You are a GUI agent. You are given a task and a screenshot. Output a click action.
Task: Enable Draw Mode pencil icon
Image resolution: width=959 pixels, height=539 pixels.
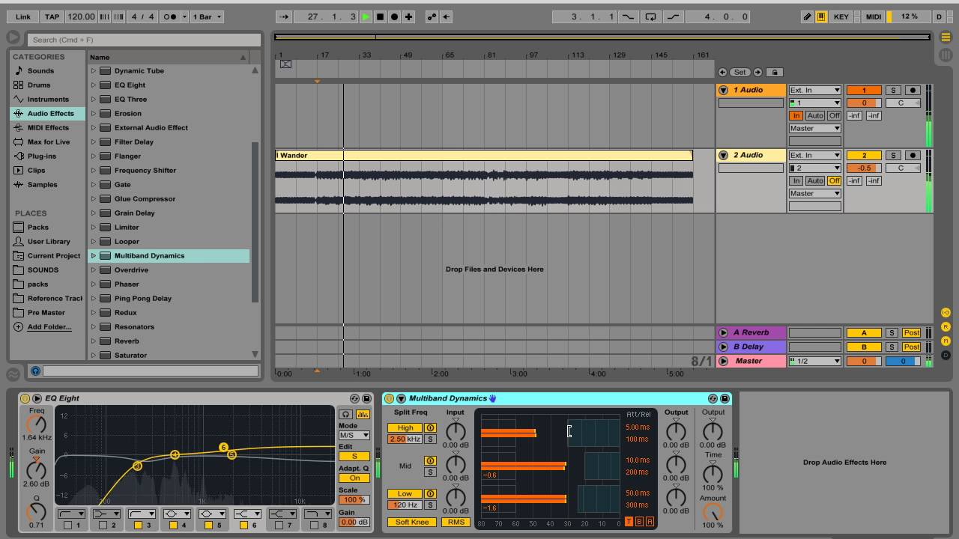coord(807,16)
